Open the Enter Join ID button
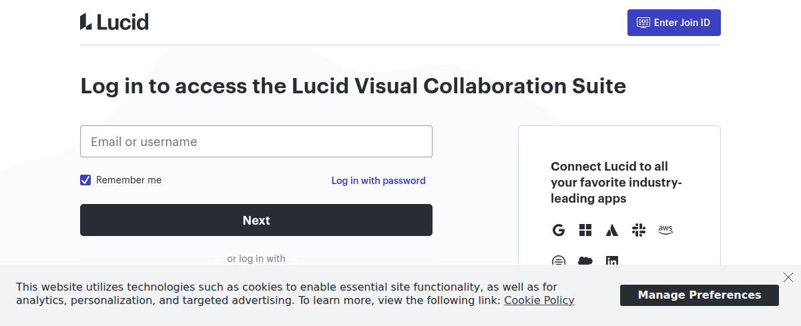 674,23
